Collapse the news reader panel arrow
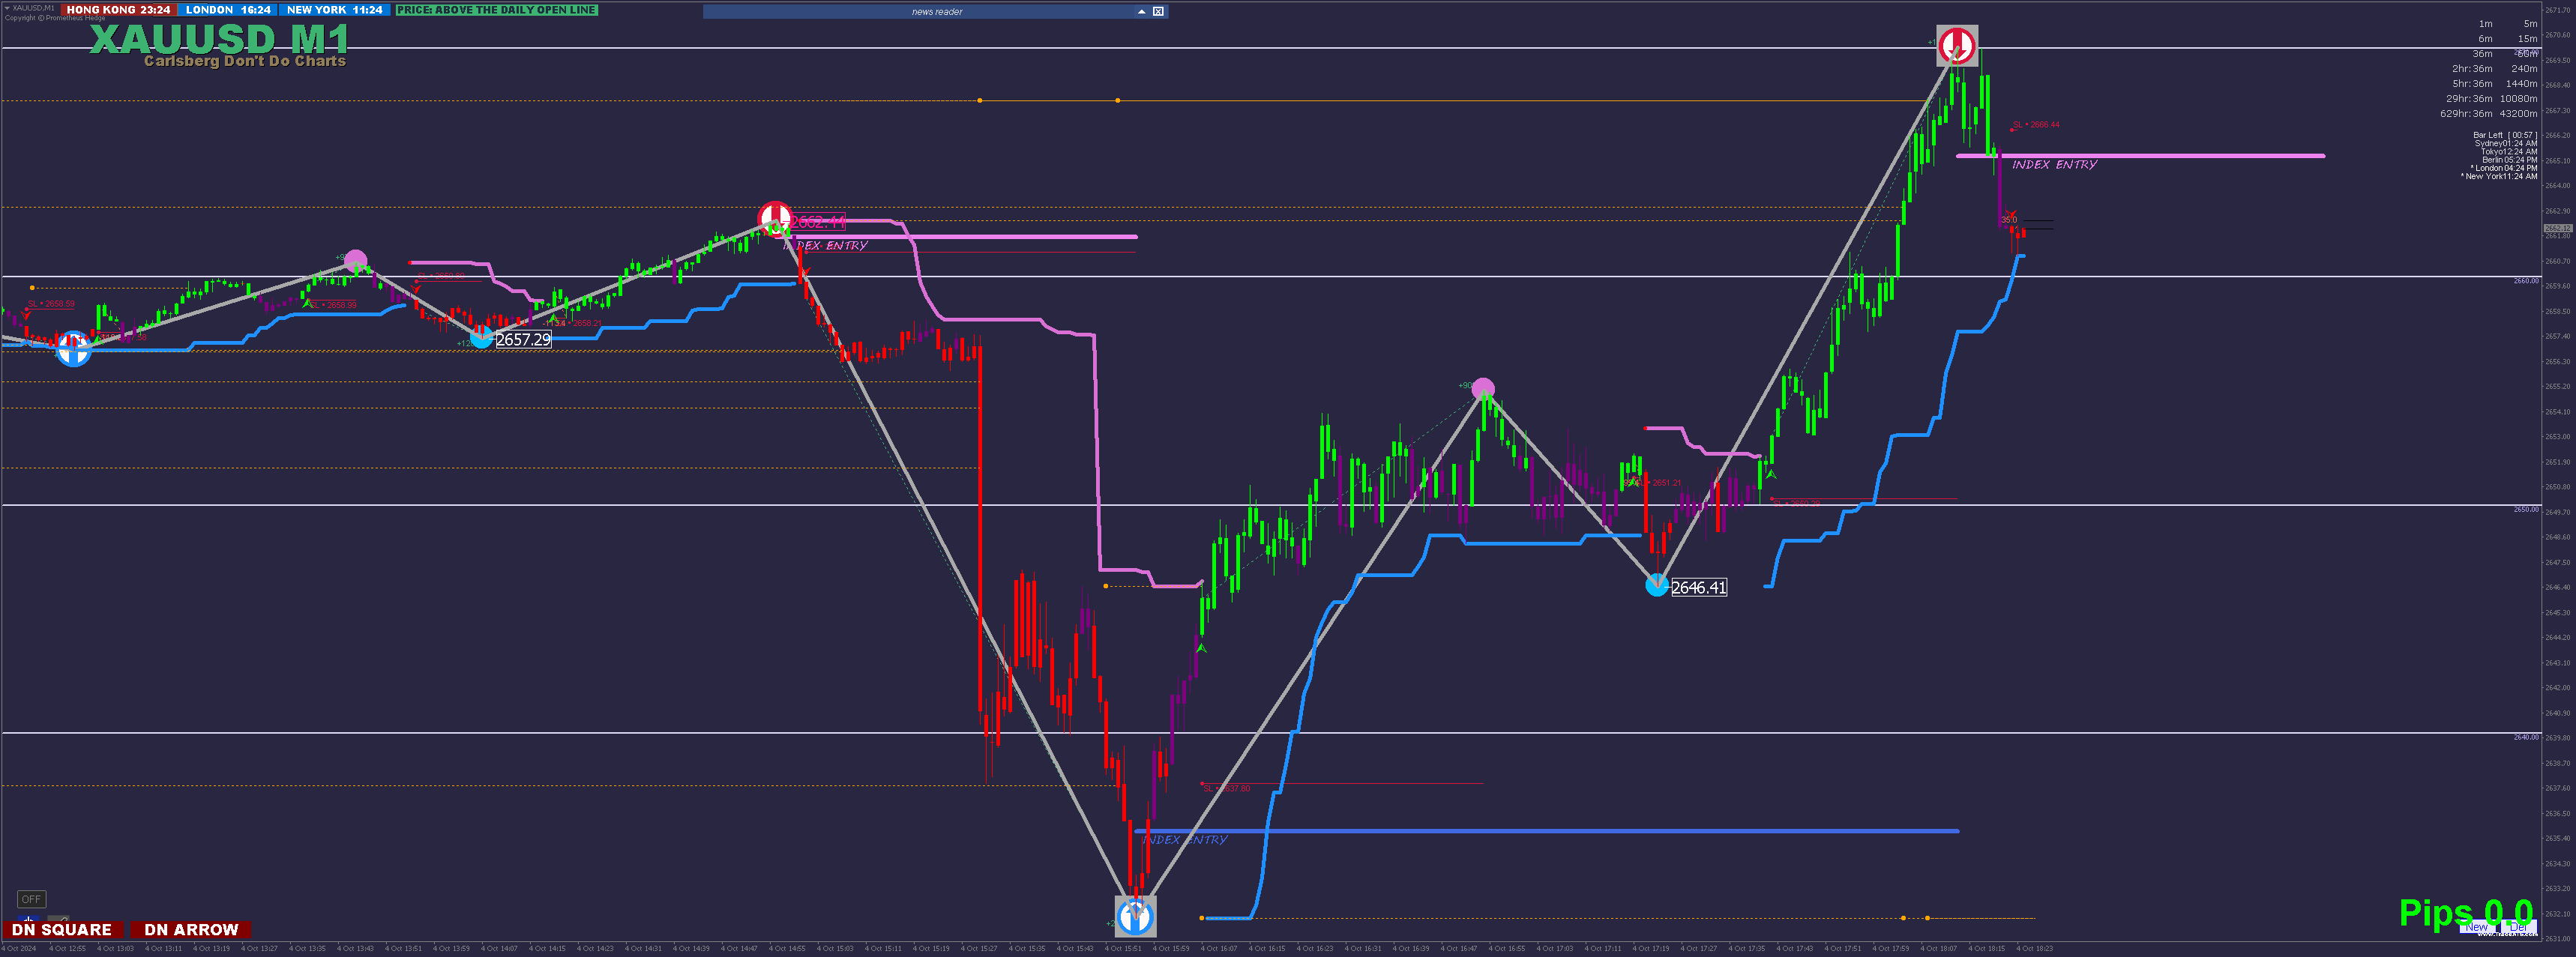The height and width of the screenshot is (957, 2576). coord(1141,11)
